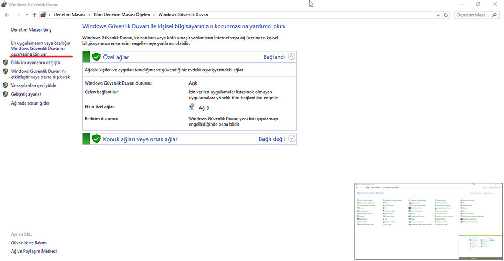This screenshot has width=504, height=261.
Task: Click the 'Bildirim durumu:' label
Action: [x=101, y=119]
